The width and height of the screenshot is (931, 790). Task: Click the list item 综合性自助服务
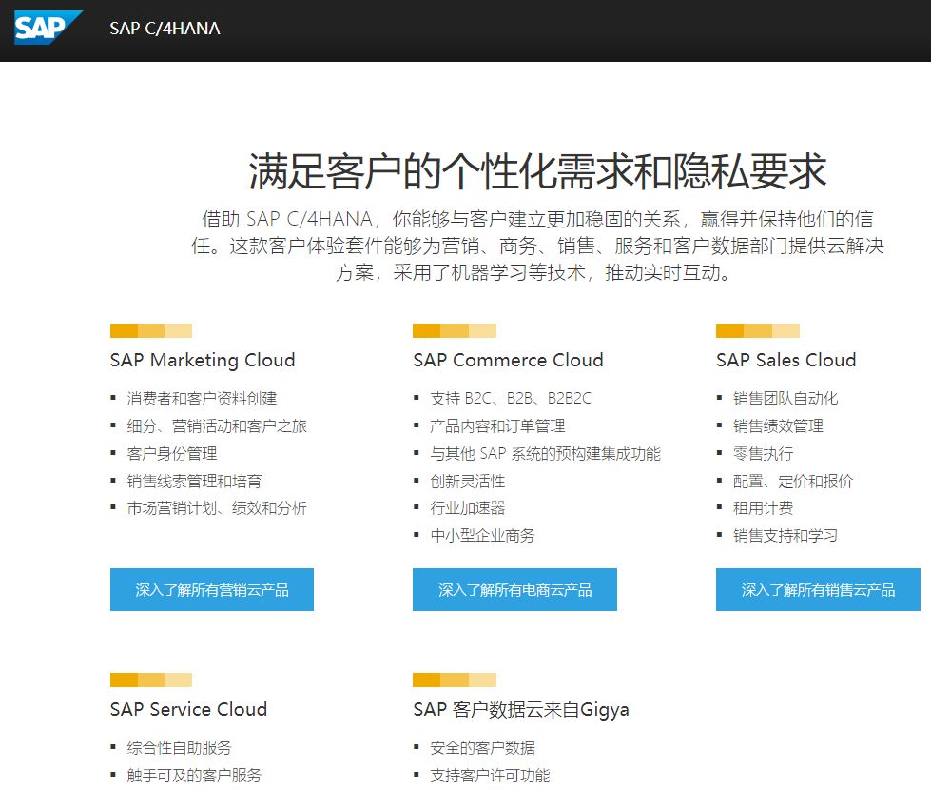[180, 748]
